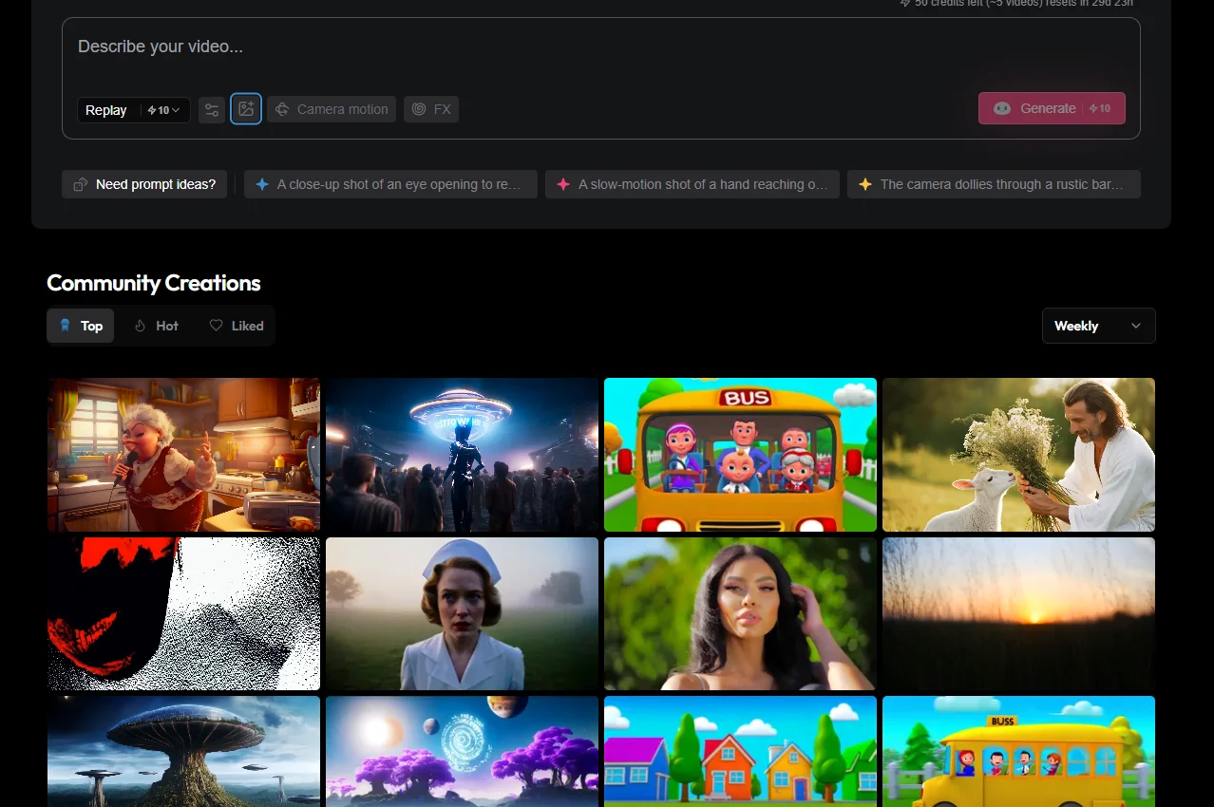Click the spiral FX icon

coord(419,109)
